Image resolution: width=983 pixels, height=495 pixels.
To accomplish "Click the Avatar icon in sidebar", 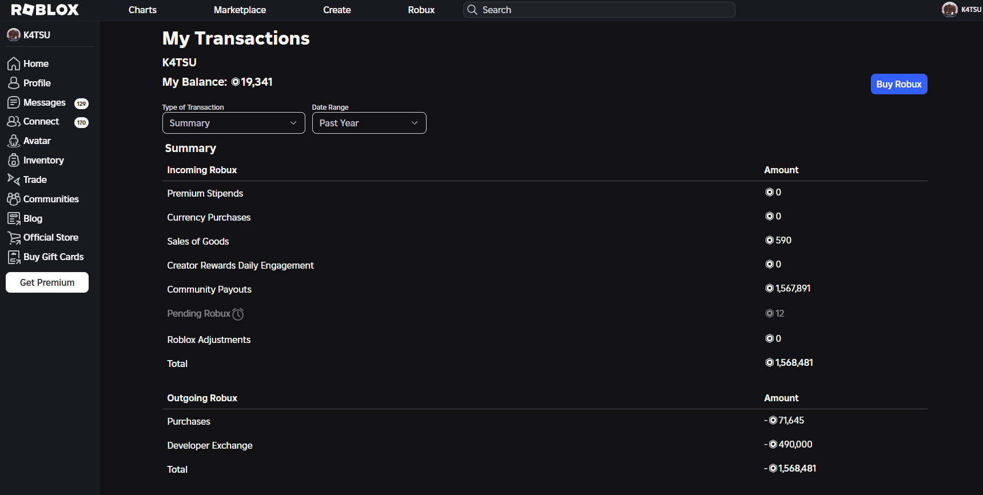I will pos(14,141).
